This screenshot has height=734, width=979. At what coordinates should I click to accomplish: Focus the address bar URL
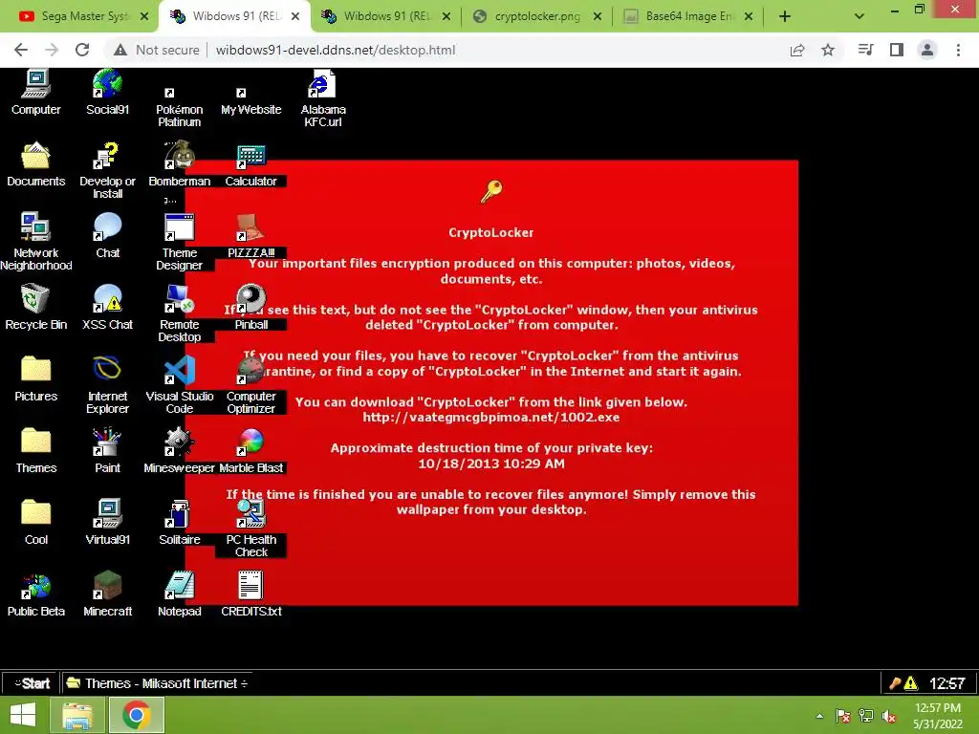[x=336, y=50]
